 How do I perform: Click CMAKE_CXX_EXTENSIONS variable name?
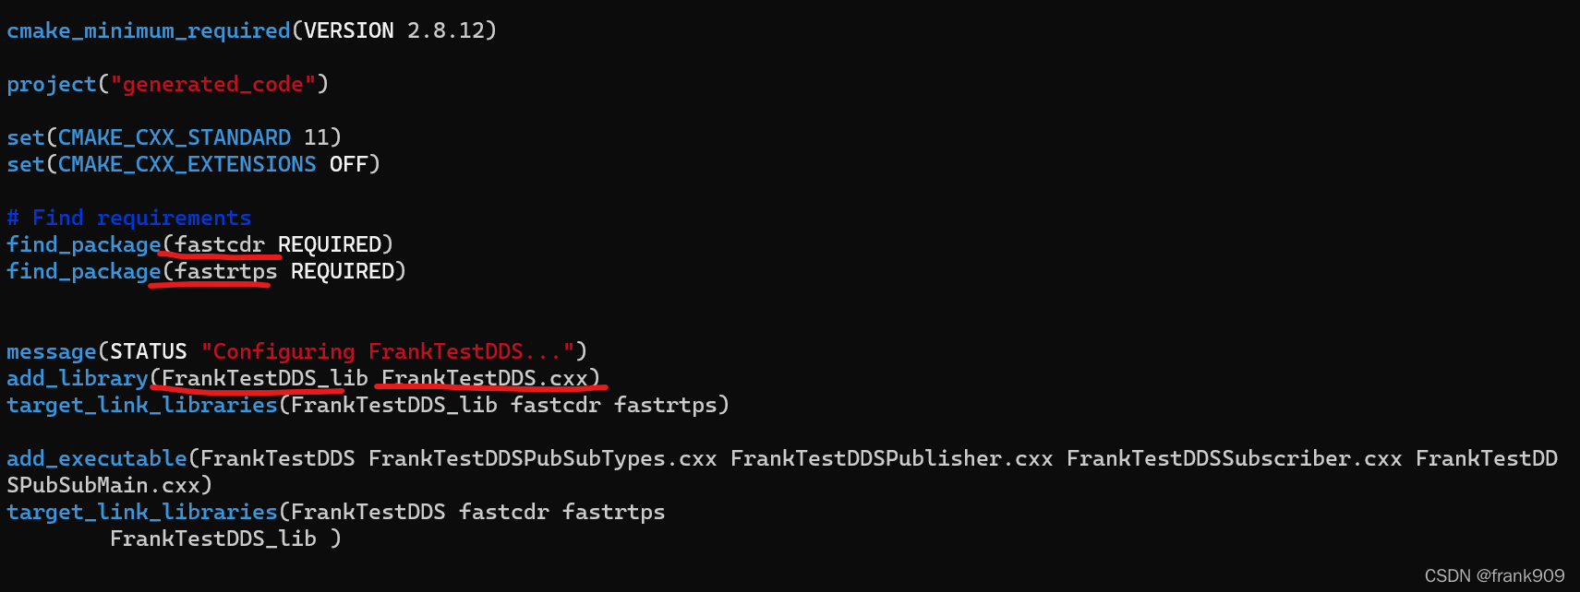[187, 164]
